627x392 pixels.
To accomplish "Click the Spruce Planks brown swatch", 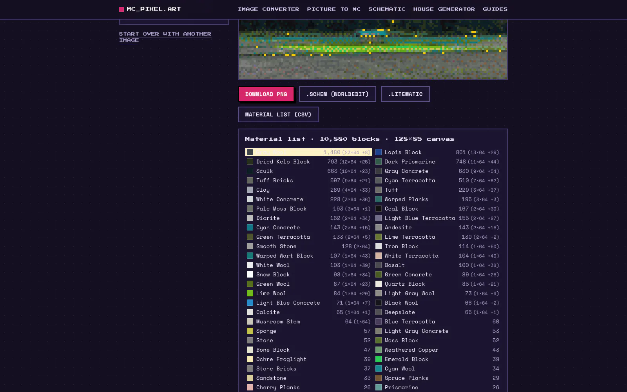I will click(x=379, y=378).
